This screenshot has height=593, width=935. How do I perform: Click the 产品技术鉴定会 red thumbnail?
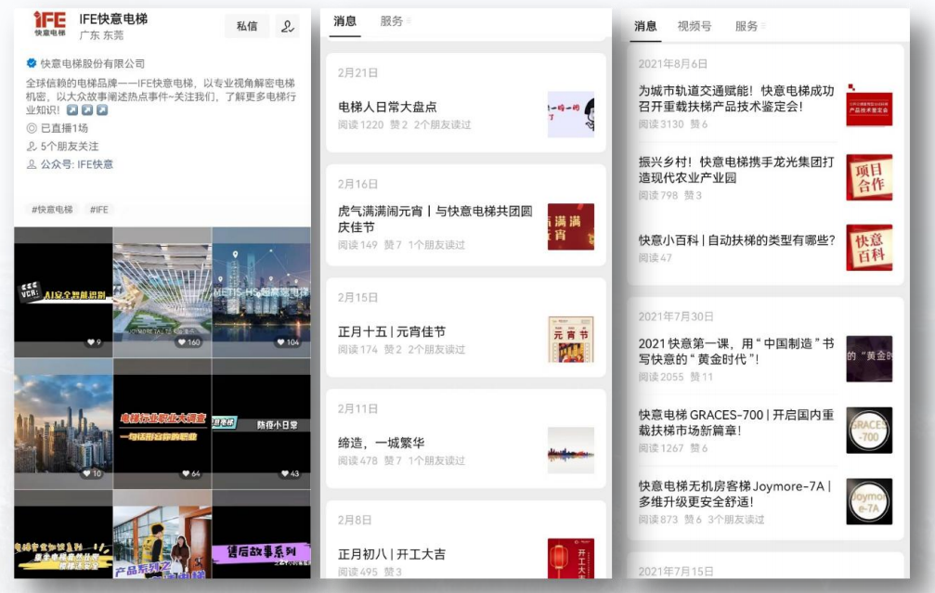(x=869, y=106)
